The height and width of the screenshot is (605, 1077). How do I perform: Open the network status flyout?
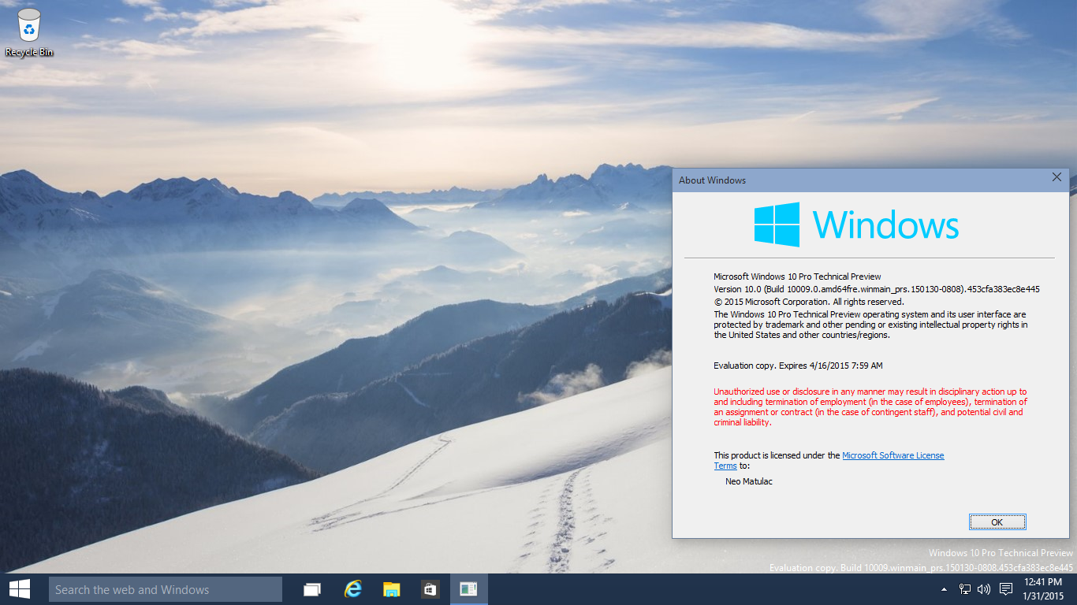(963, 588)
